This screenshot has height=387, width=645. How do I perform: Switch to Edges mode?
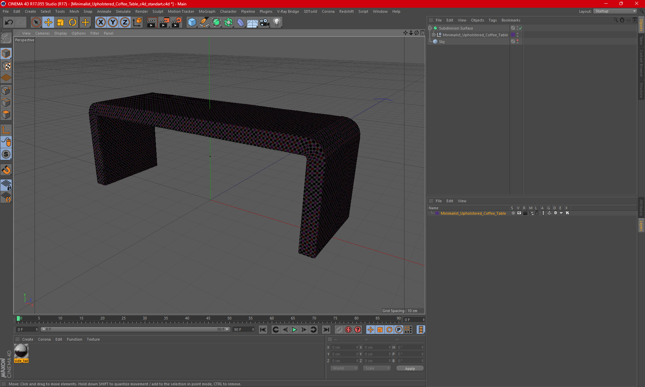pyautogui.click(x=6, y=102)
